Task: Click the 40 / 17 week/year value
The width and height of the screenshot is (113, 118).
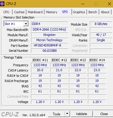Action: 101,35
